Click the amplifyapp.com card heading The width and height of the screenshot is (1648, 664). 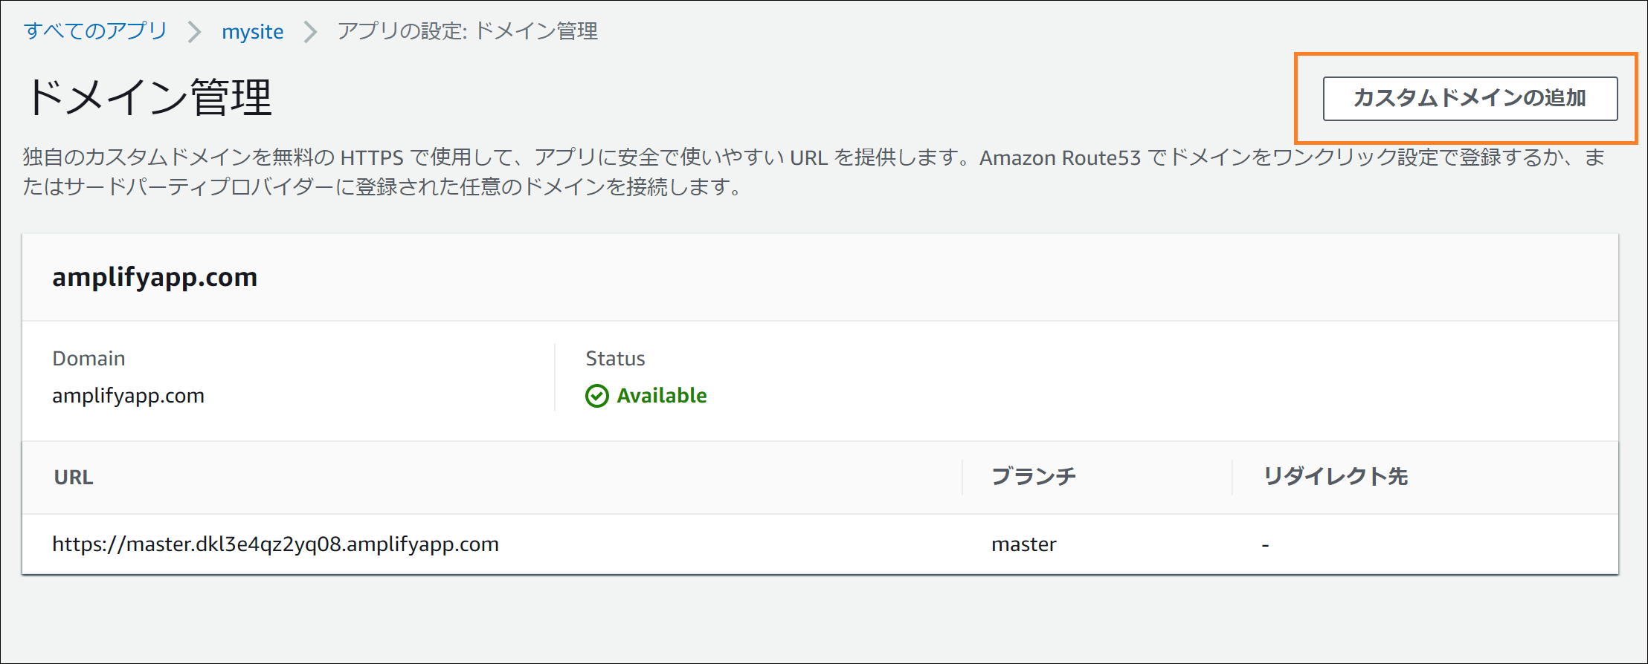click(x=155, y=277)
